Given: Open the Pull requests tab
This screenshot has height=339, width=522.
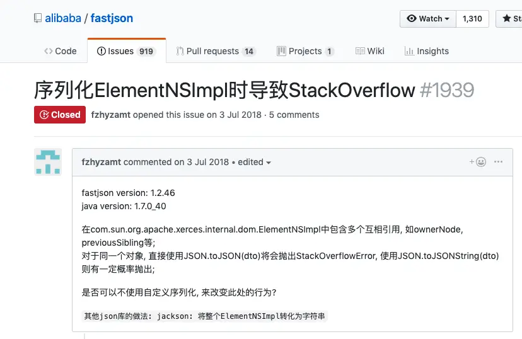Looking at the screenshot, I should [216, 51].
